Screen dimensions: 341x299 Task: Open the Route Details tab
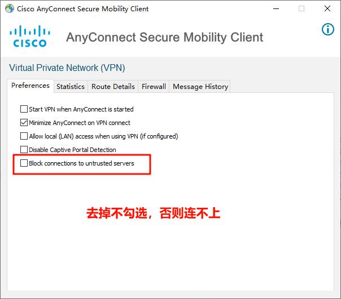(113, 87)
